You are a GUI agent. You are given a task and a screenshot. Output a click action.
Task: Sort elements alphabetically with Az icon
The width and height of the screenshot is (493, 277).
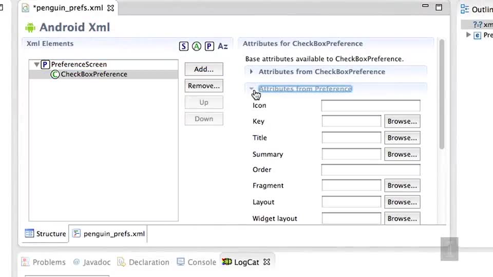click(223, 46)
